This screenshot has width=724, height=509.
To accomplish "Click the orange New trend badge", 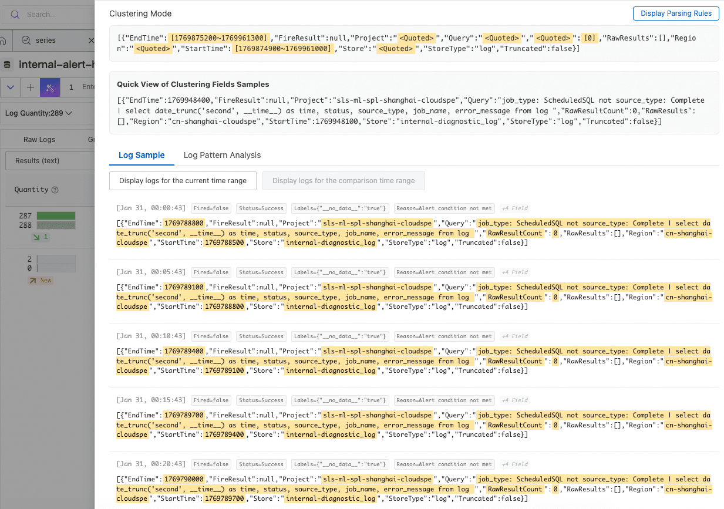I will click(x=40, y=280).
